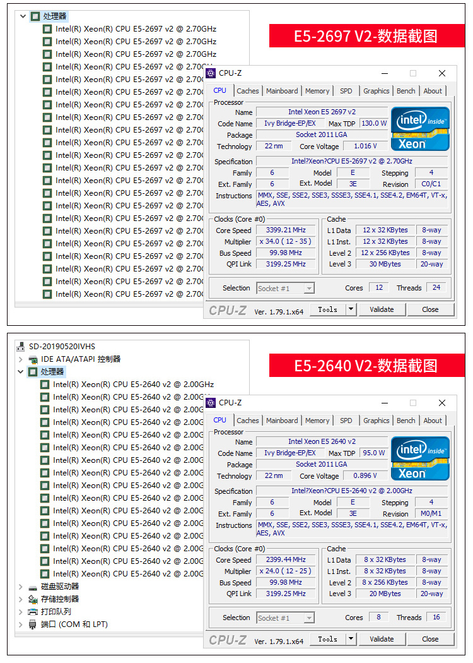Click the CPU-Z title icon in the E5-2697 window
The width and height of the screenshot is (473, 663).
[210, 73]
